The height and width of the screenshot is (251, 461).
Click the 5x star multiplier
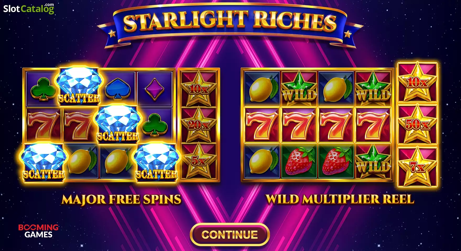[x=199, y=161]
